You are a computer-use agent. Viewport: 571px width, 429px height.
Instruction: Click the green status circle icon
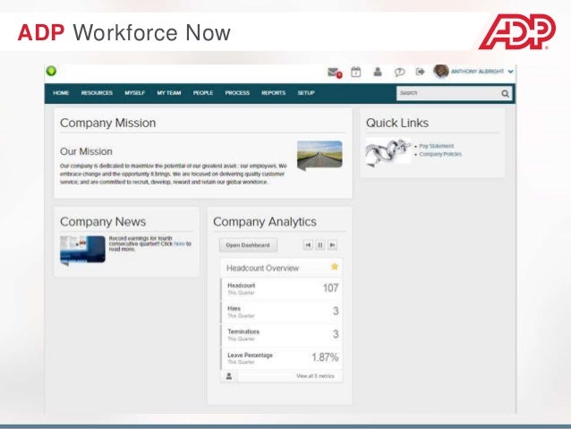(51, 71)
